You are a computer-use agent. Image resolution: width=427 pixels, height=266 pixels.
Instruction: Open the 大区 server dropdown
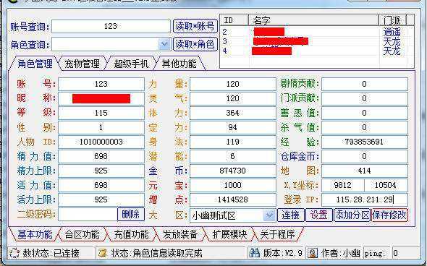(269, 215)
